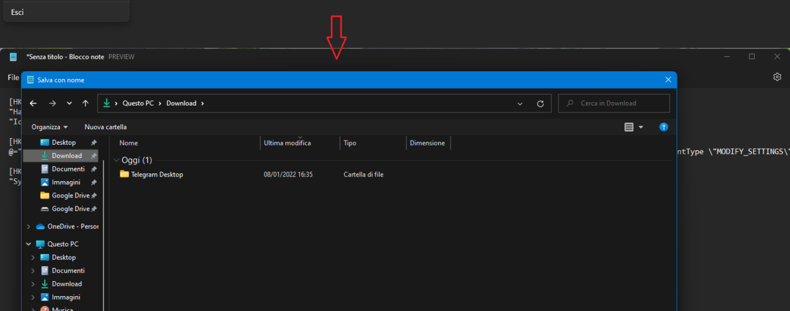
Task: Click the Esci menu entry
Action: click(x=17, y=12)
